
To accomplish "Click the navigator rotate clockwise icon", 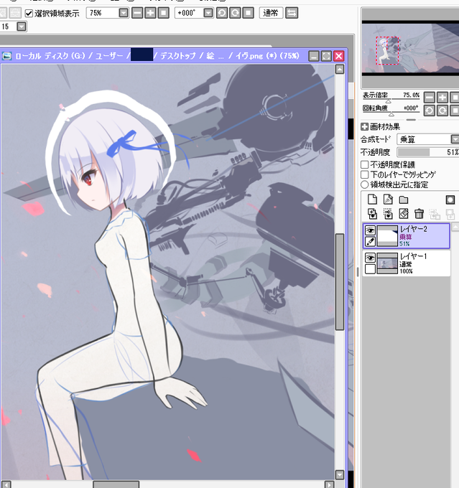I will (x=442, y=111).
